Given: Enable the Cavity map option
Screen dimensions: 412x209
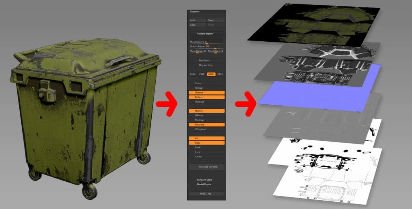Looking at the screenshot, I should click(206, 156).
